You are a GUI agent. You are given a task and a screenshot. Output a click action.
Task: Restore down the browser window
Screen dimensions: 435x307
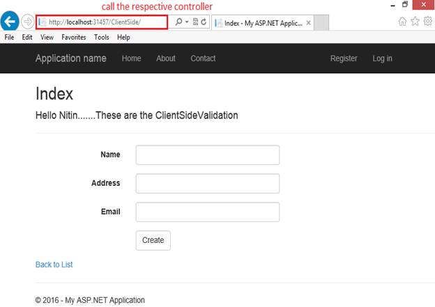[x=405, y=4]
